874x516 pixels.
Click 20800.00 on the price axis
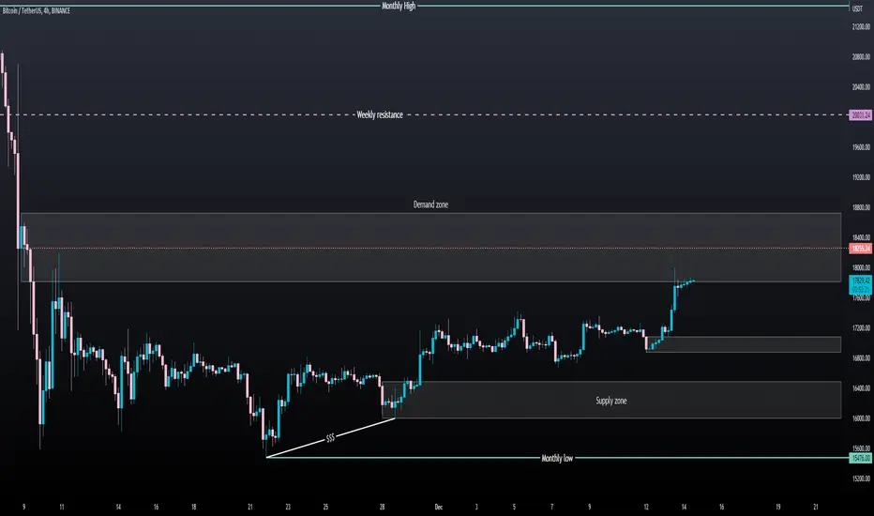point(861,57)
